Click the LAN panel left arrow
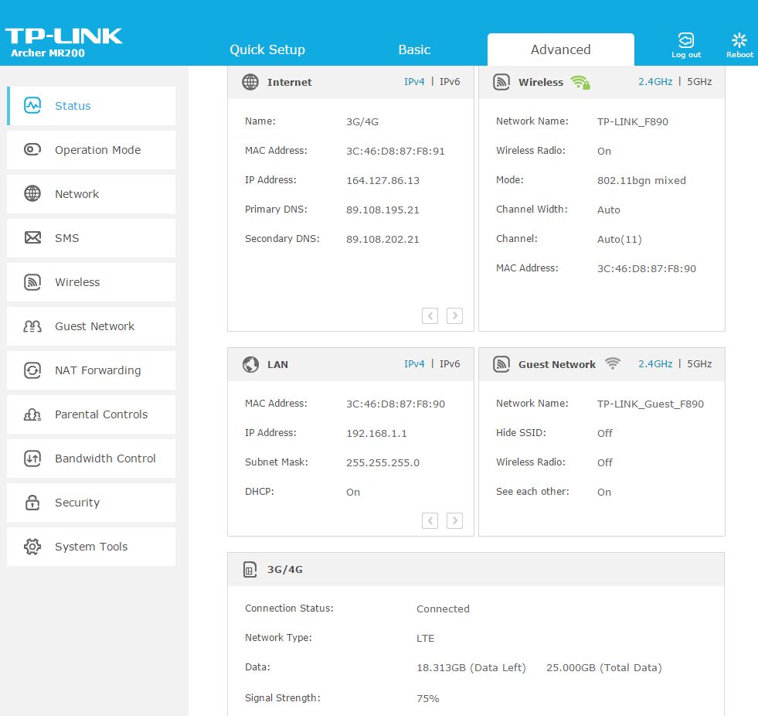758x716 pixels. coord(430,520)
